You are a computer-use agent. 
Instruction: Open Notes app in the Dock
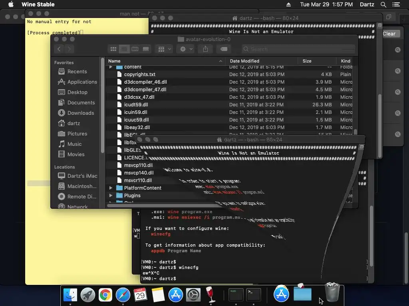(158, 295)
